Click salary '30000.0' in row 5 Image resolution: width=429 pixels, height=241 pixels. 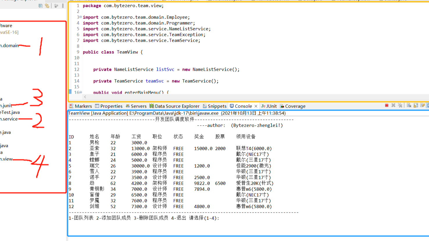pos(140,166)
